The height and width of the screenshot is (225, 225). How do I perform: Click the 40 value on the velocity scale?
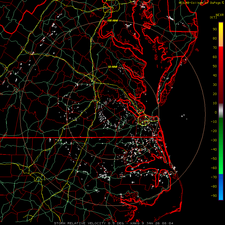tap(215, 75)
